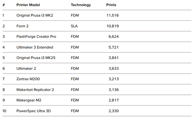Select Makergear M2 printer name
Viewport: 194px width, 120px height.
click(x=29, y=100)
